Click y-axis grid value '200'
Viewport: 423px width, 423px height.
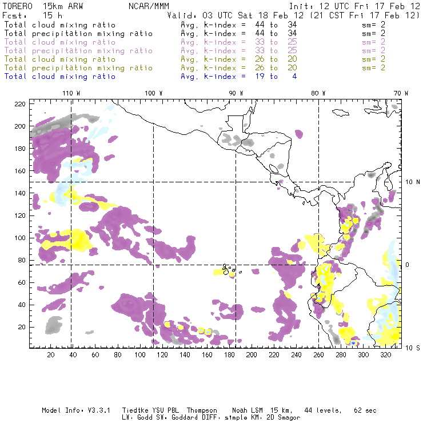(x=20, y=126)
